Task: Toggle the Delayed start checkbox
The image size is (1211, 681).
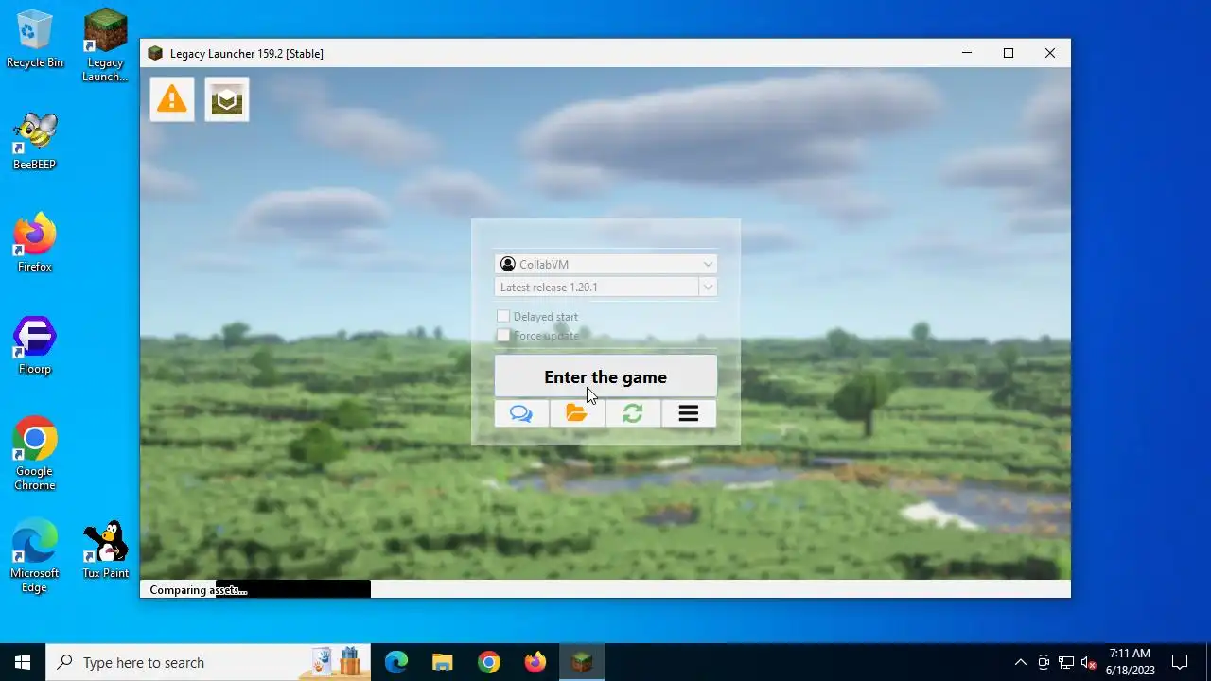Action: 503,316
